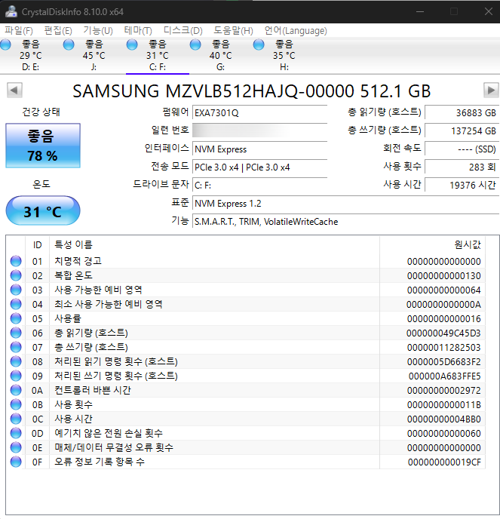Click the CrystalDiskInfo title bar app icon
The width and height of the screenshot is (500, 519).
click(11, 11)
